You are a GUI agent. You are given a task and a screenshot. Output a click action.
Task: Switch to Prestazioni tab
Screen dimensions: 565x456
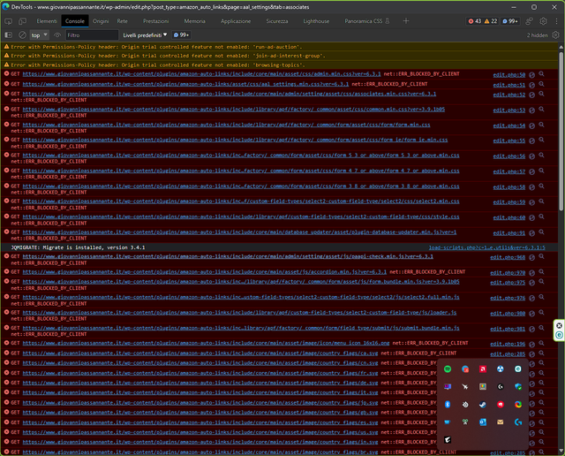point(155,21)
